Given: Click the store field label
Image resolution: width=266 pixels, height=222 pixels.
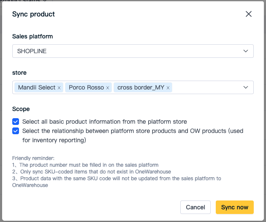Looking at the screenshot, I should pyautogui.click(x=19, y=73).
